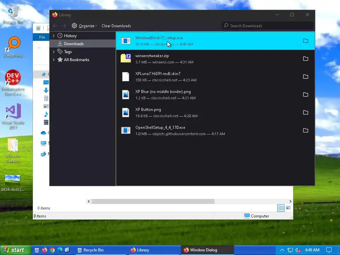Open Winaero Tweaker desktop folder
This screenshot has height=255, width=340.
point(13,150)
